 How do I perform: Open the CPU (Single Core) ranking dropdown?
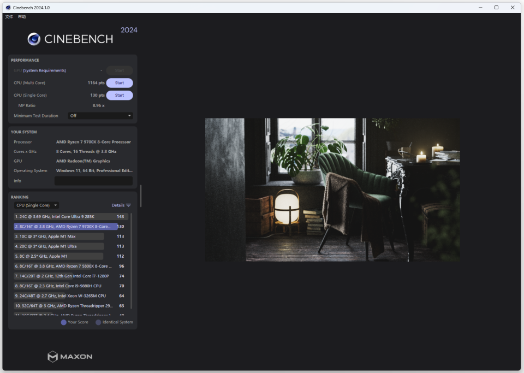pos(37,205)
